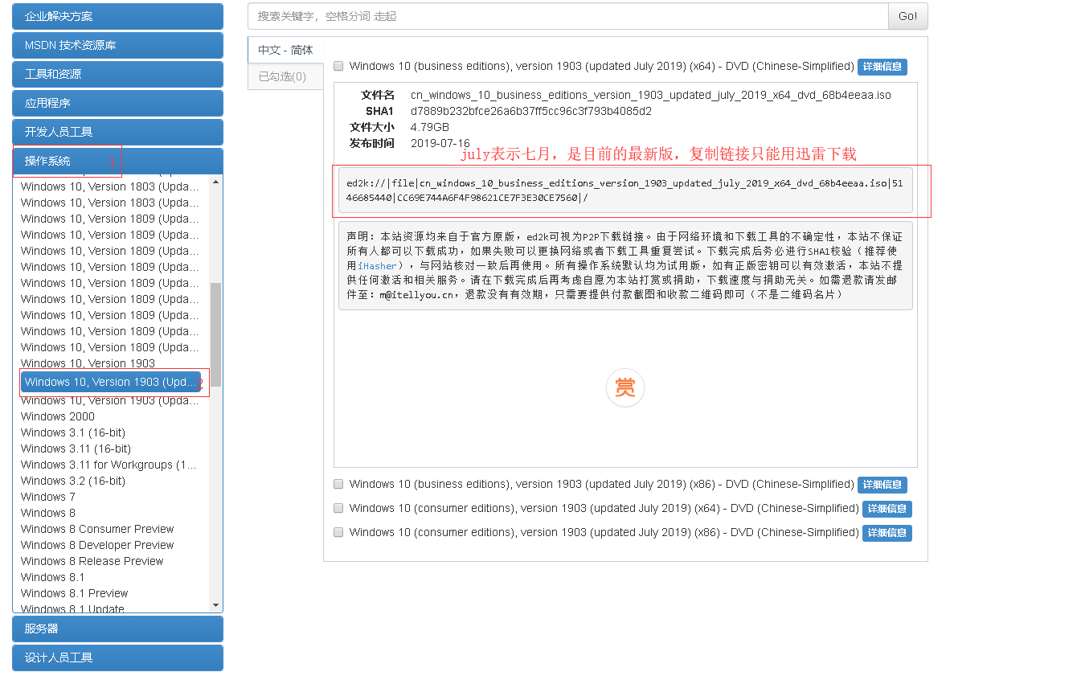The width and height of the screenshot is (1081, 680).
Task: Select the plain Windows 8.1 entry
Action: coord(53,577)
